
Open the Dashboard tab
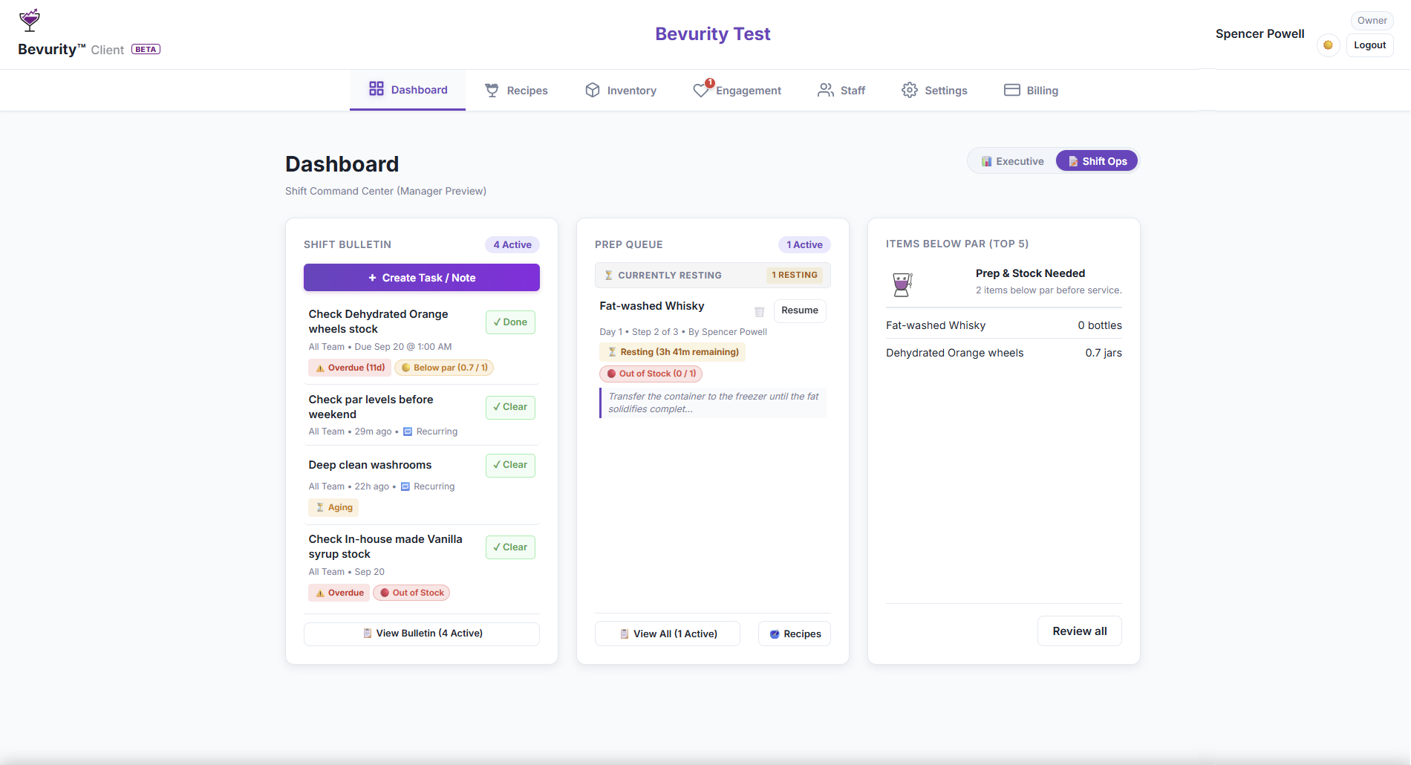[408, 90]
